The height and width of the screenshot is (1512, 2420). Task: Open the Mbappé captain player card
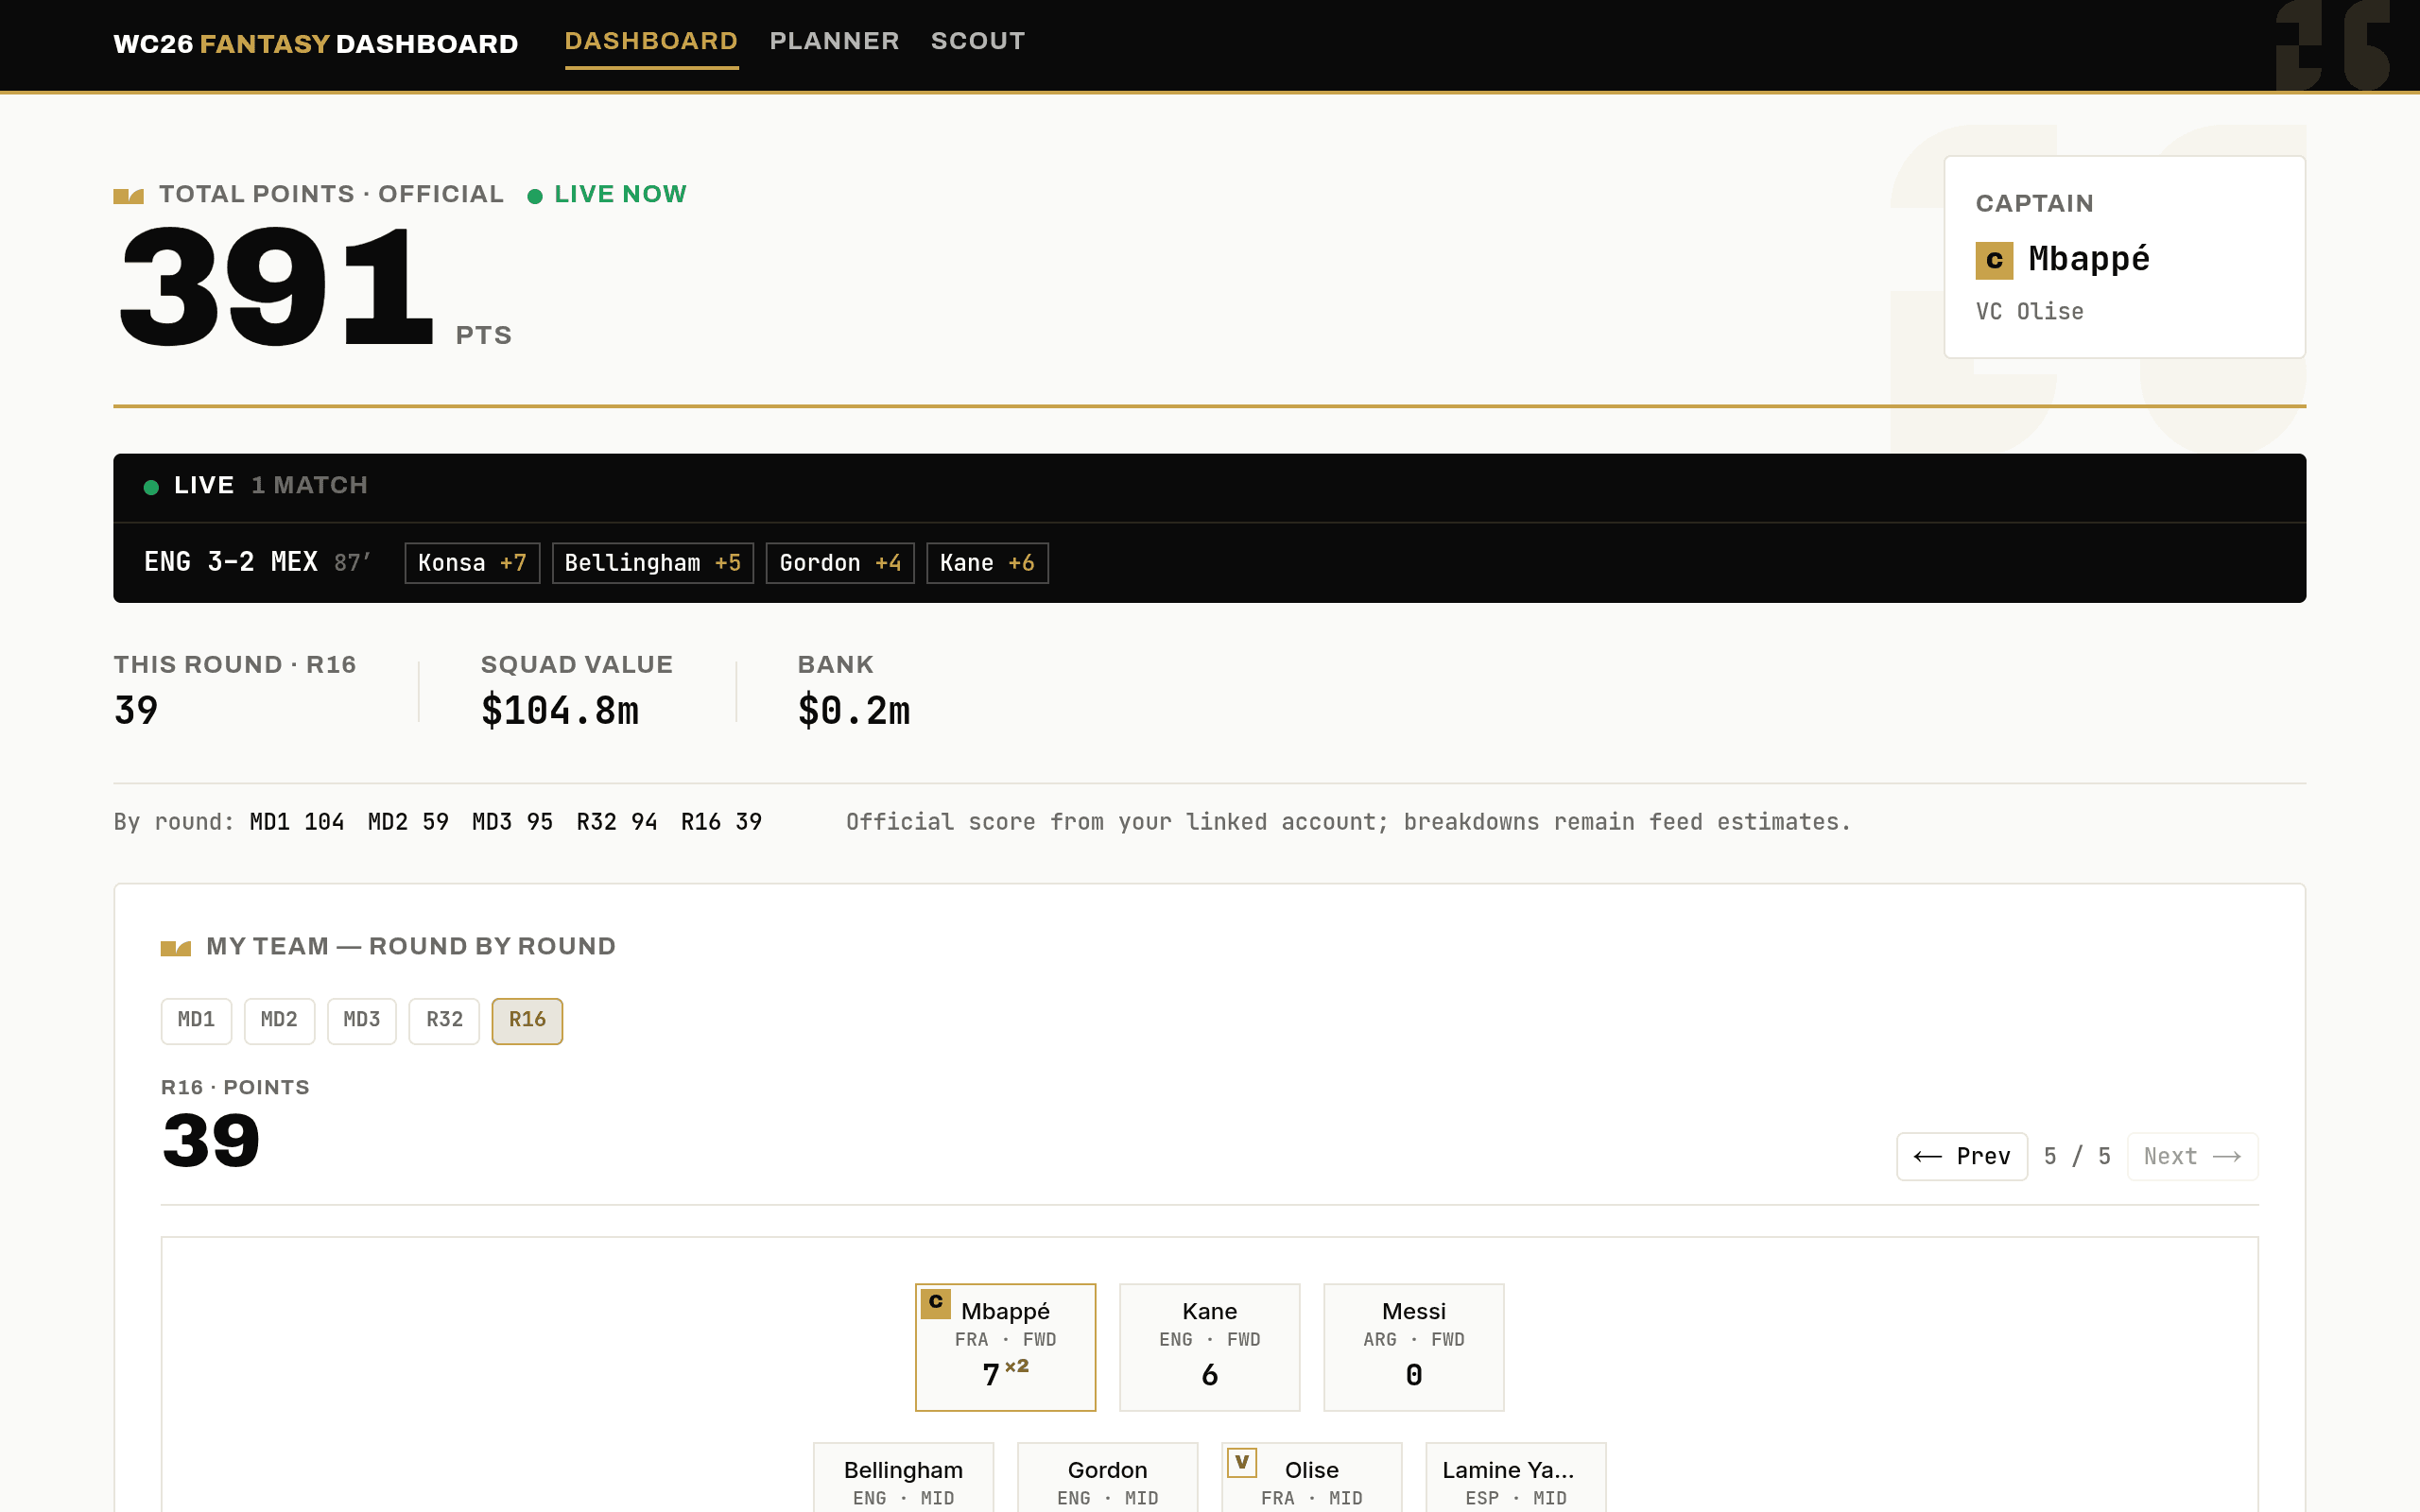1005,1346
